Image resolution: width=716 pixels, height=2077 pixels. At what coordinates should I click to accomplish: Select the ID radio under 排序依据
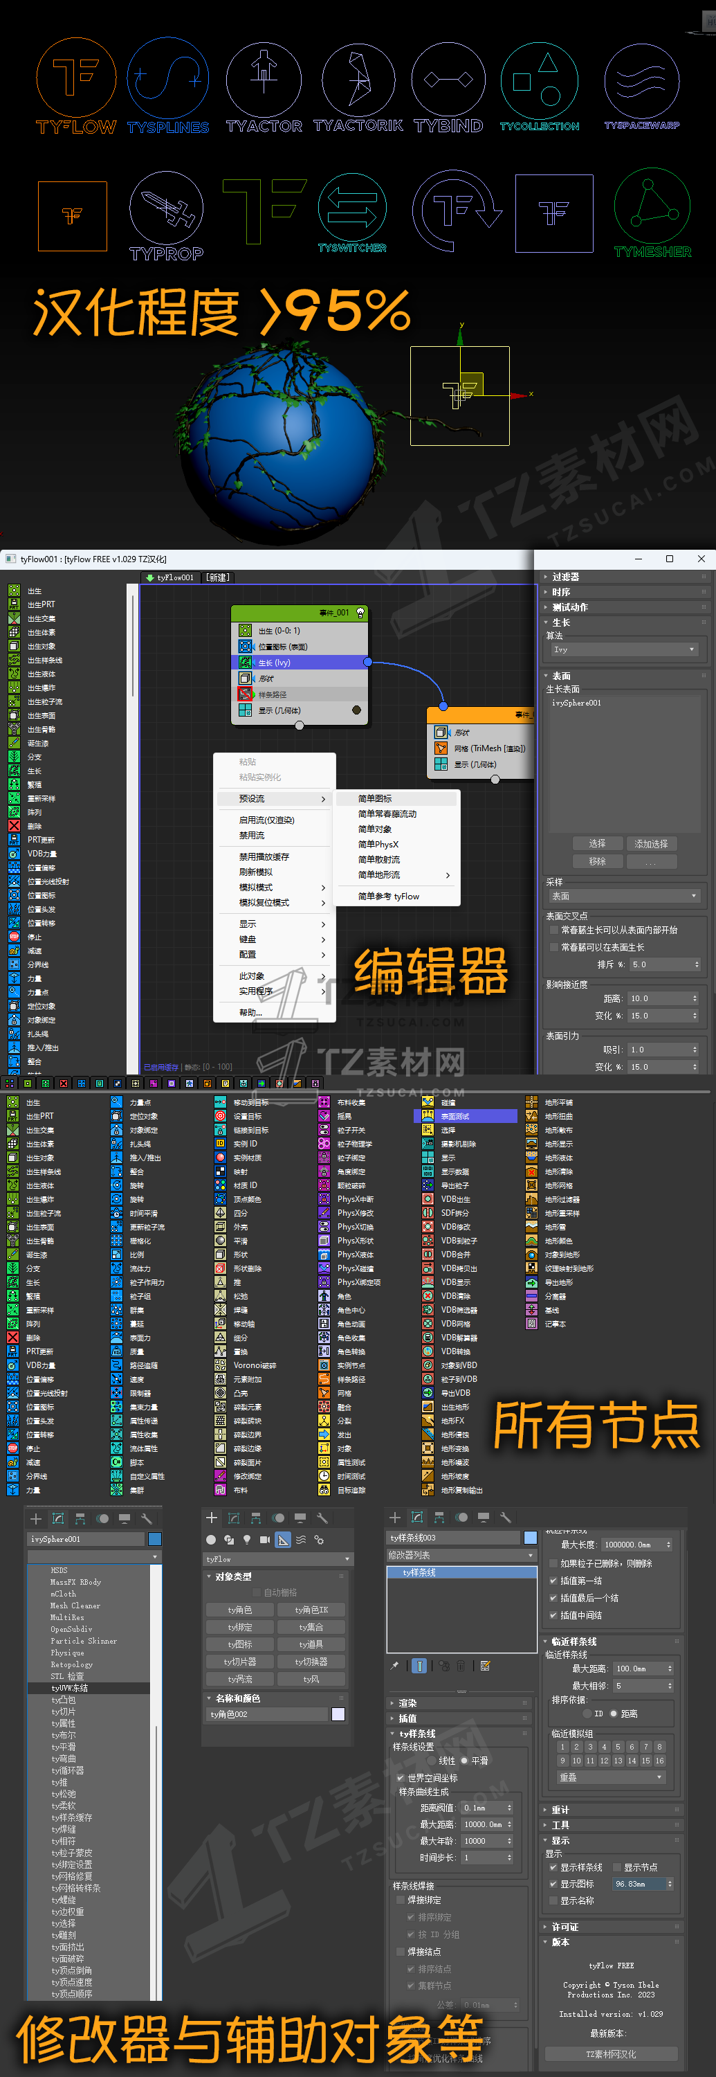[587, 1714]
